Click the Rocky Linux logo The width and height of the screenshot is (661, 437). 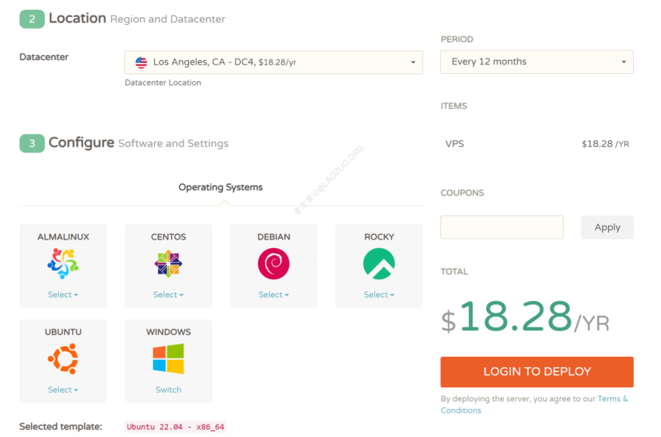379,264
